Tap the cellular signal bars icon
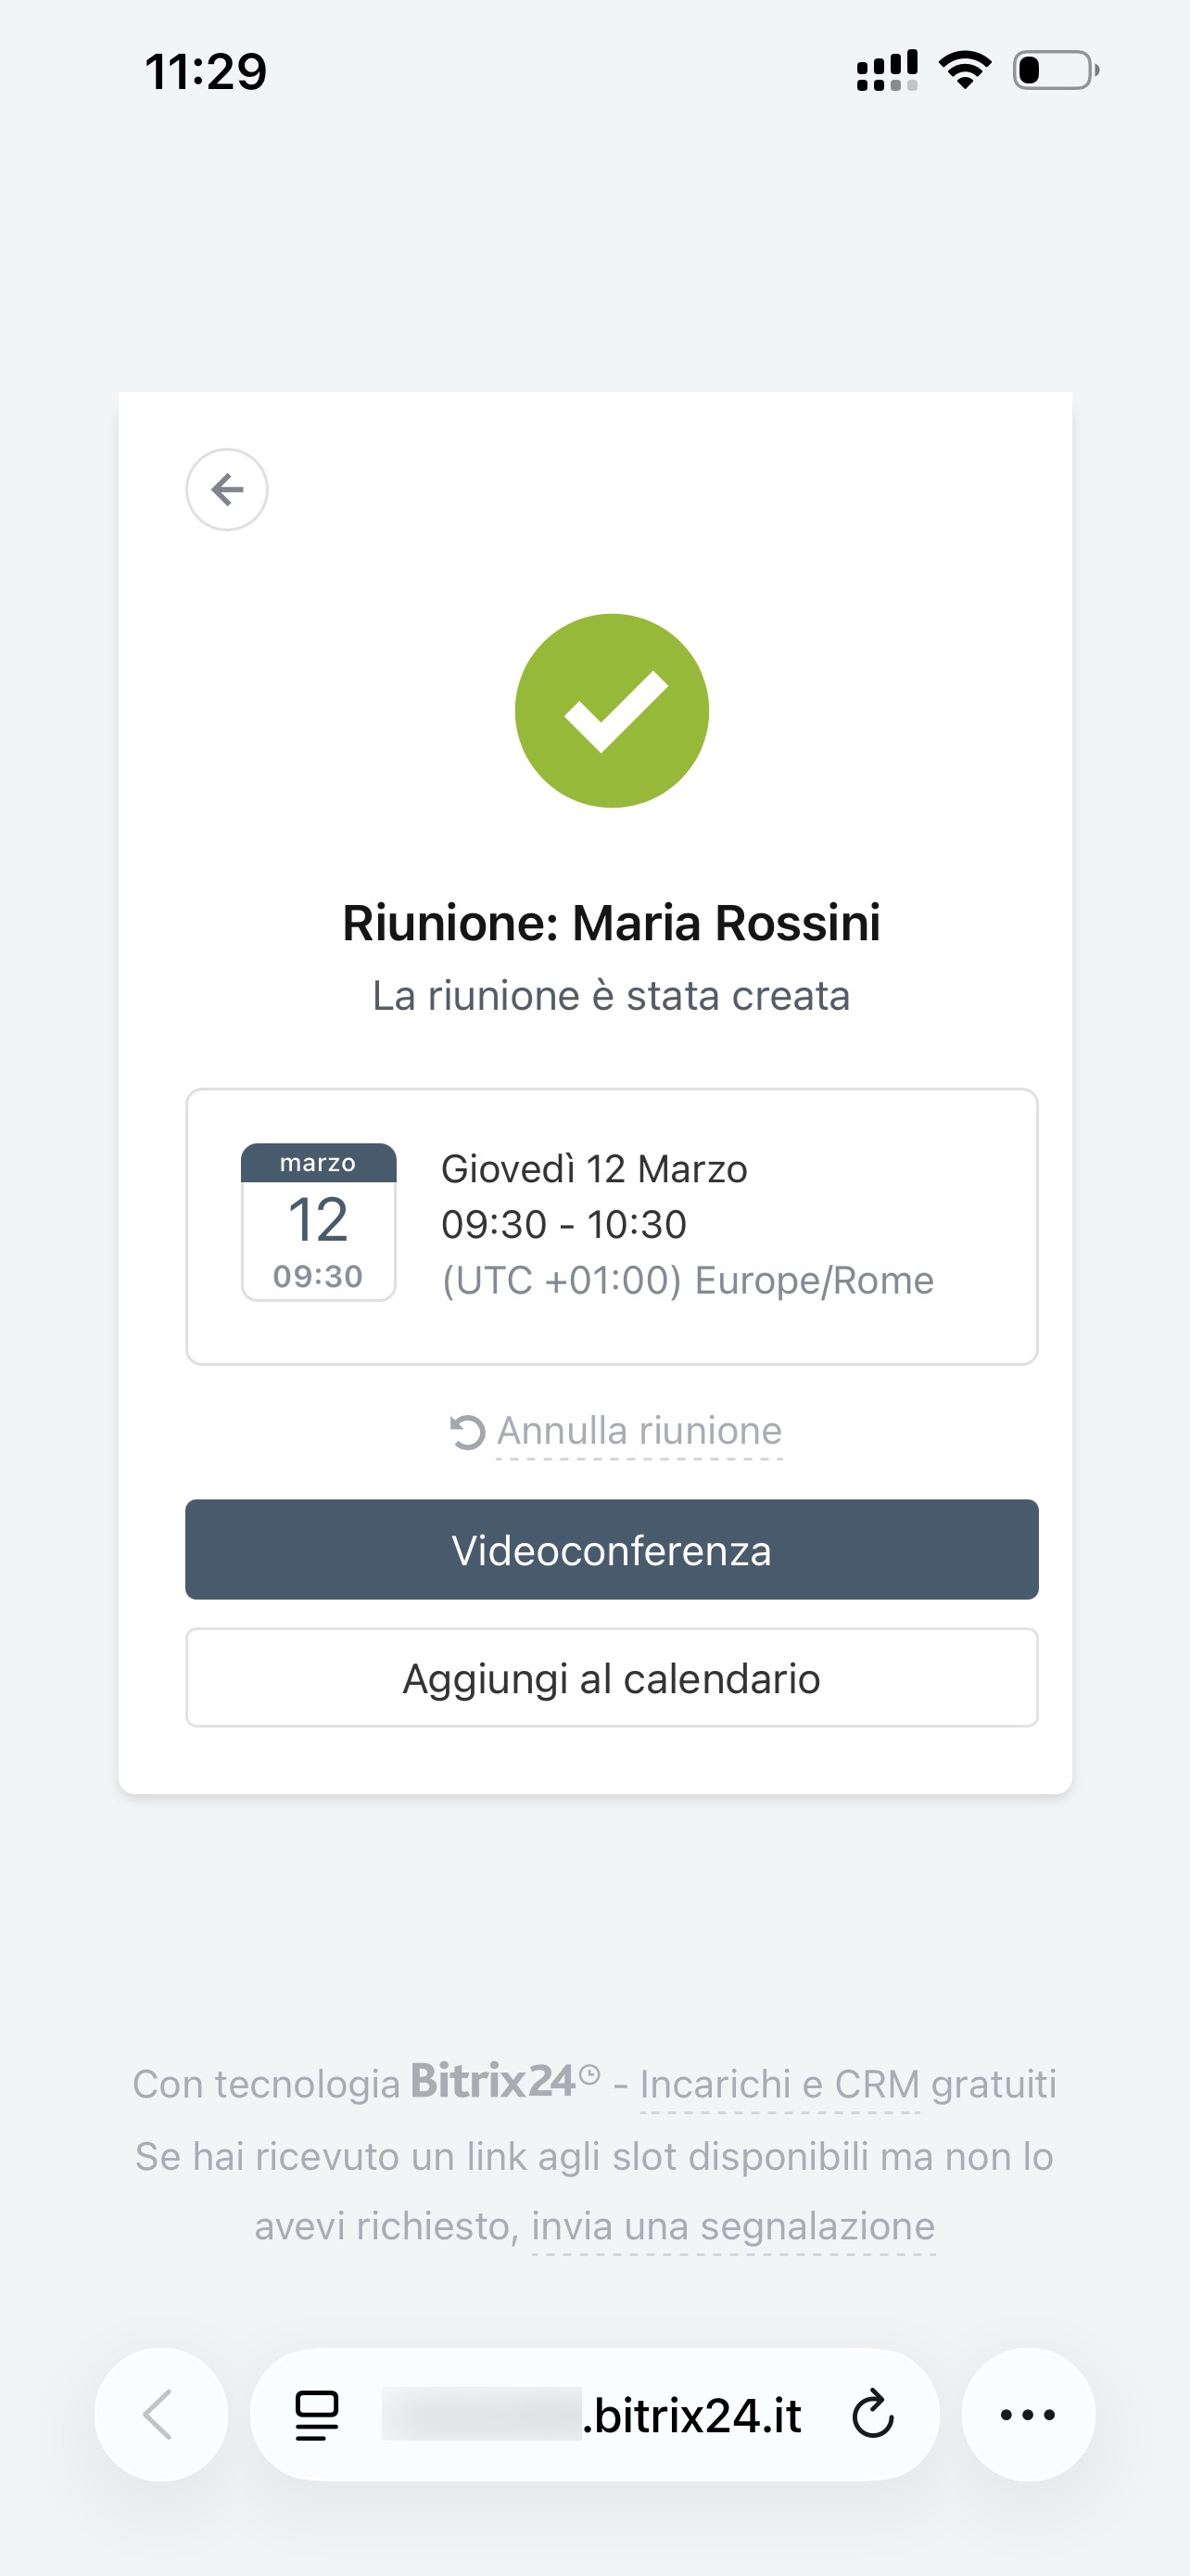The height and width of the screenshot is (2576, 1190). [886, 71]
